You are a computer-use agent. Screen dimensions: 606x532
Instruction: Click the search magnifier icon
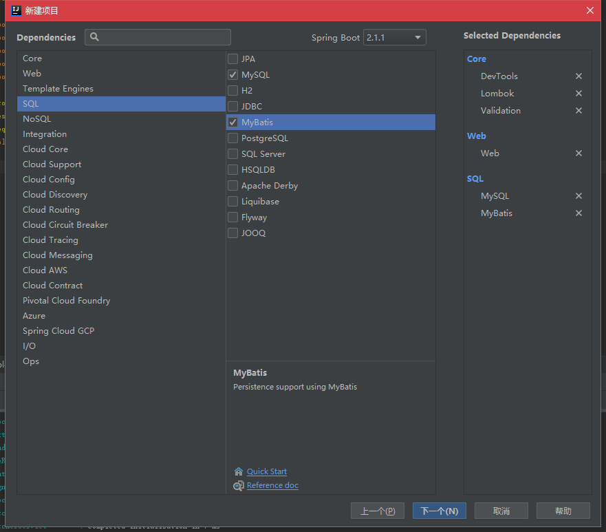click(94, 36)
